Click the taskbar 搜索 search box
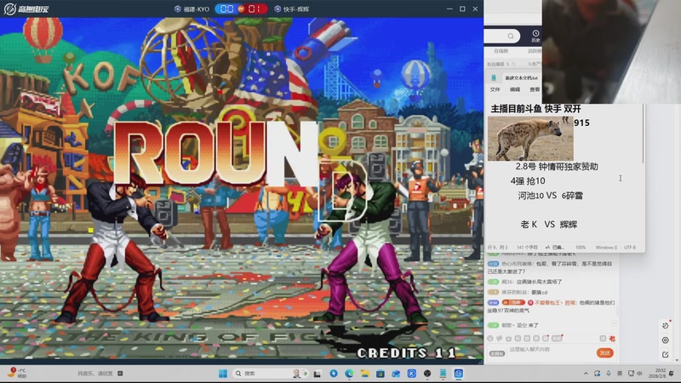The height and width of the screenshot is (383, 681). click(270, 374)
